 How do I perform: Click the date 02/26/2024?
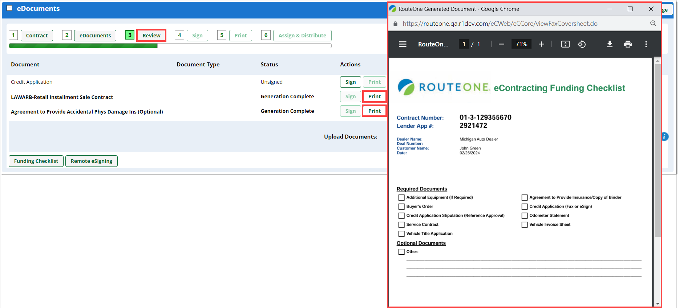point(470,153)
